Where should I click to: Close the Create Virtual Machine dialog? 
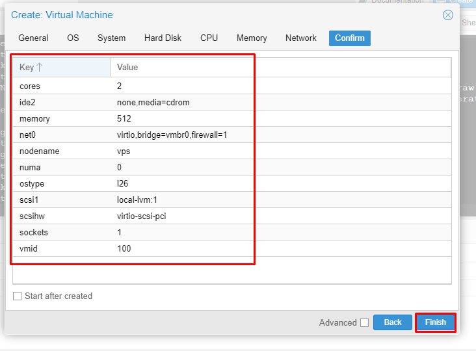[447, 15]
